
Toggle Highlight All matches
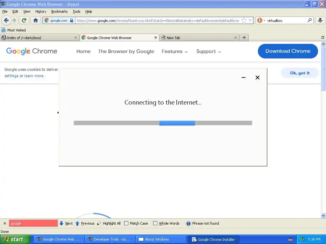coord(109,223)
